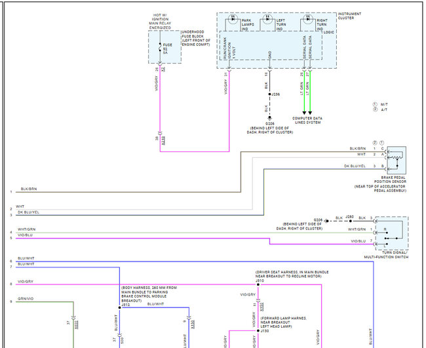Click the BLK/BRN wire label at pin 1
The width and height of the screenshot is (426, 348).
click(29, 189)
